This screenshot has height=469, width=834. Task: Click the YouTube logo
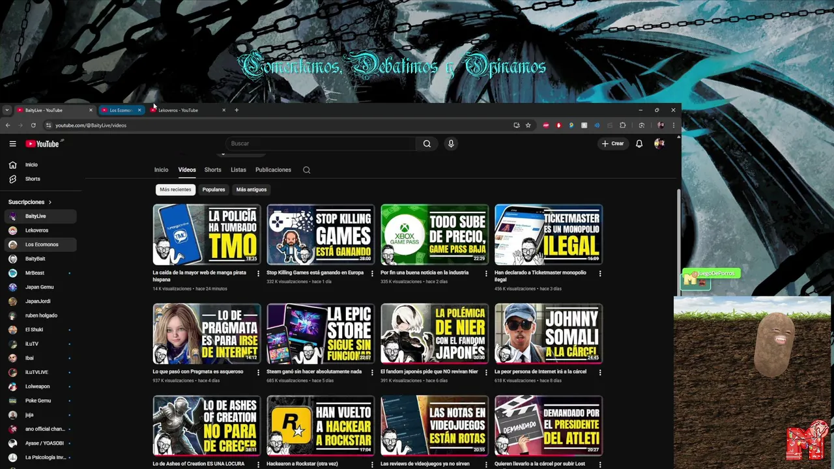[x=42, y=144]
